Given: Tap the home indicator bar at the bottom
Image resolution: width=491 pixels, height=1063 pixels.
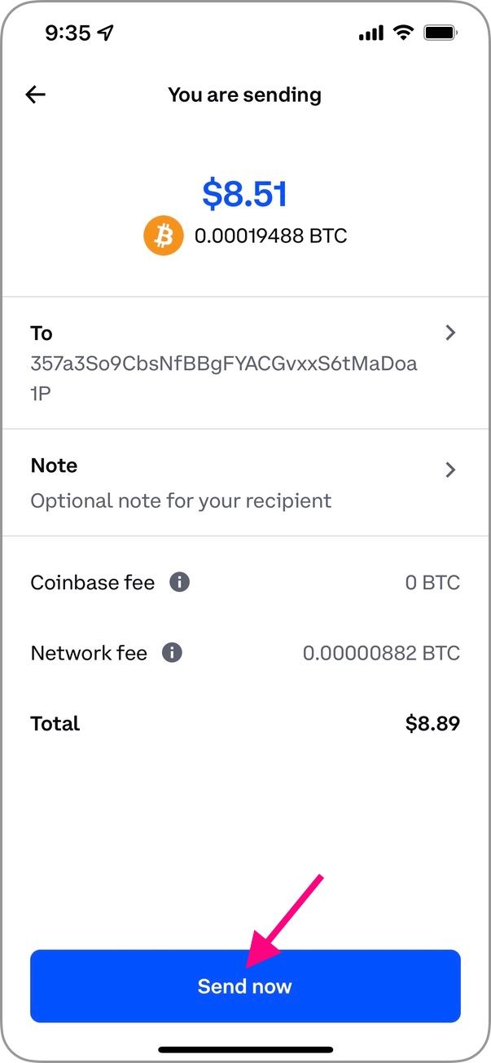Looking at the screenshot, I should click(x=245, y=1049).
